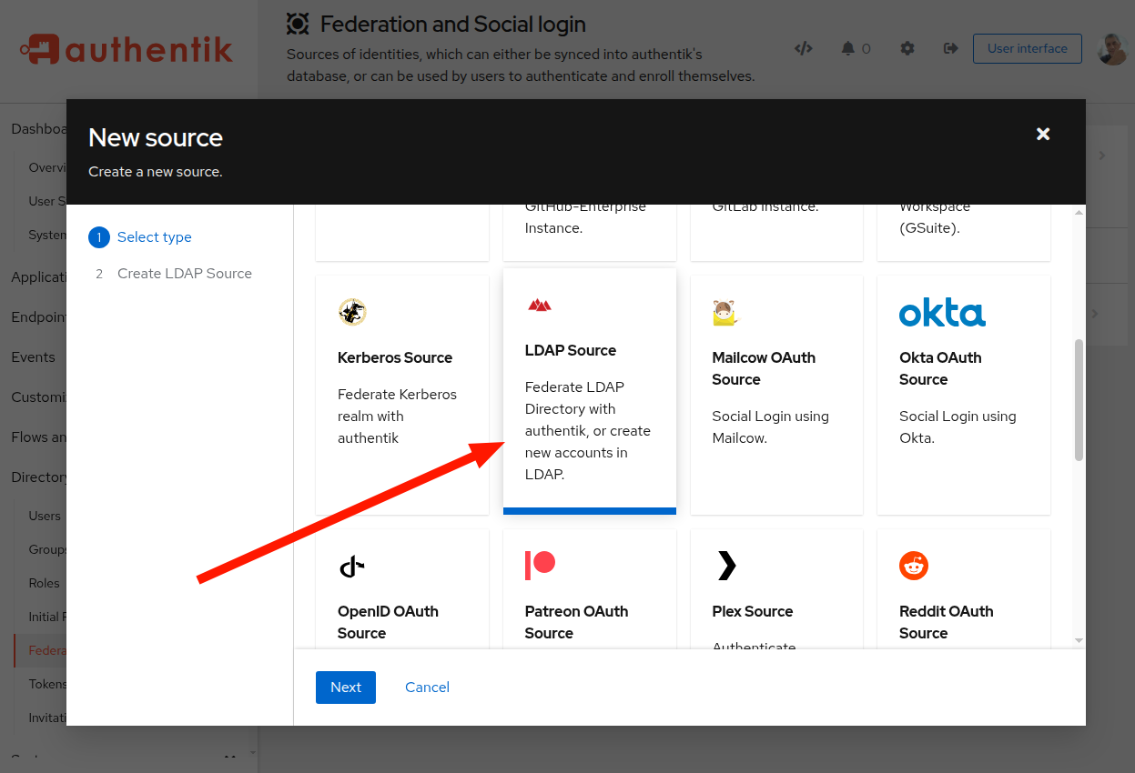This screenshot has height=773, width=1135.
Task: Click the user avatar picture
Action: click(1112, 49)
